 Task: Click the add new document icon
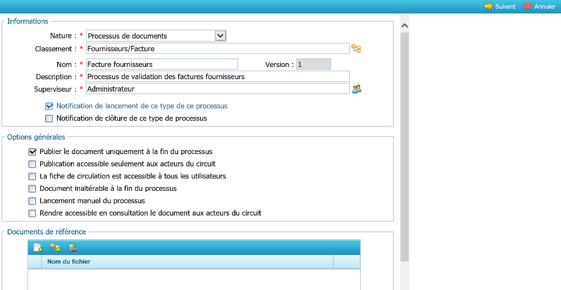38,247
